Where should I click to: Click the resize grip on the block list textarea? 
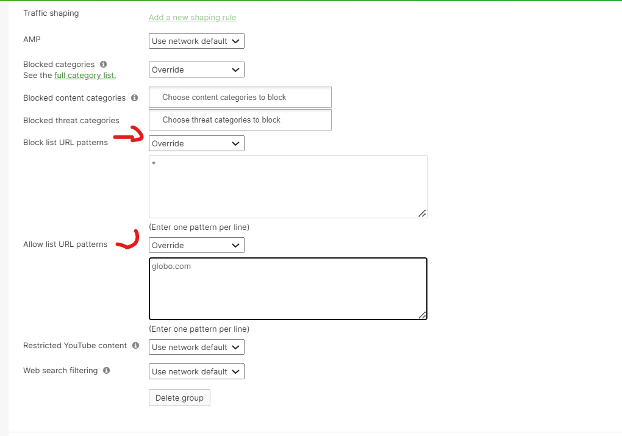423,213
